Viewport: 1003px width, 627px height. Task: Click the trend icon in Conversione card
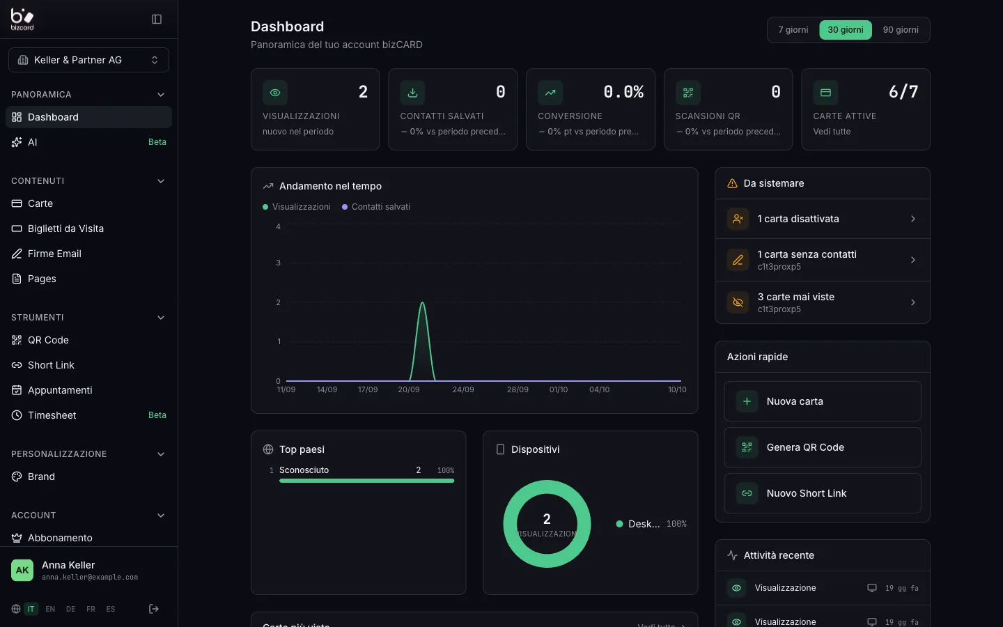coord(550,93)
